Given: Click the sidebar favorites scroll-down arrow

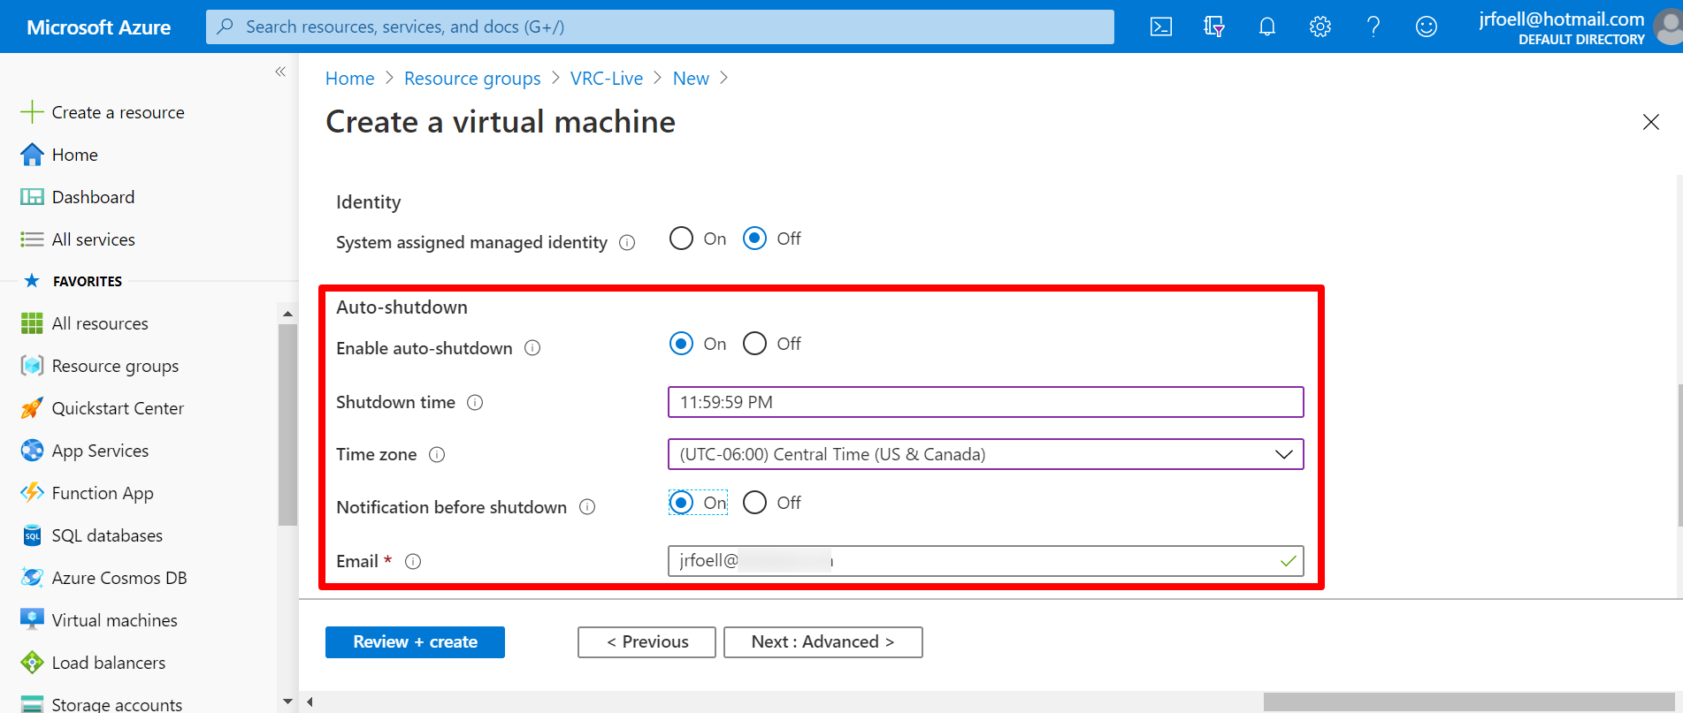Looking at the screenshot, I should coord(287,702).
